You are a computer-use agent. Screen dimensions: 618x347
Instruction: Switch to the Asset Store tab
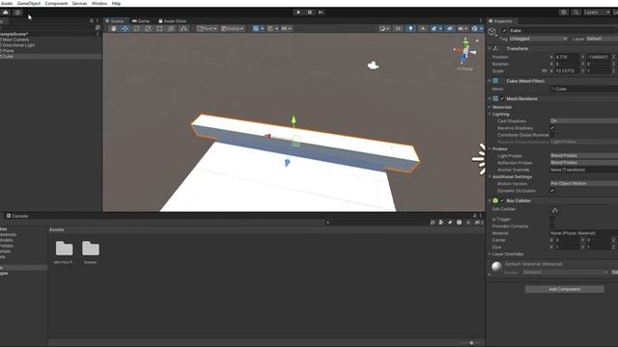click(172, 21)
